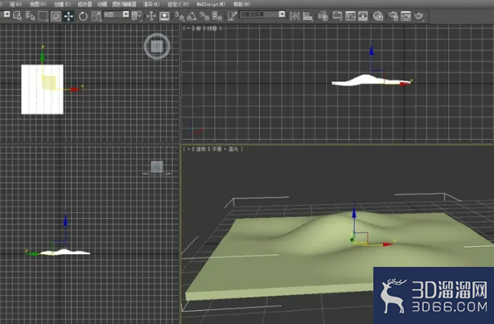
Task: Open the 图形编辑器 Graph Editors menu
Action: tap(124, 4)
